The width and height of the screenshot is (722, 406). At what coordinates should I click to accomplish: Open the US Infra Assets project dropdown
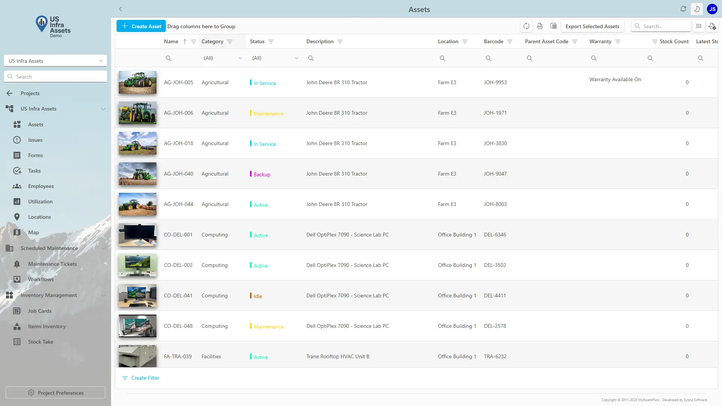55,61
